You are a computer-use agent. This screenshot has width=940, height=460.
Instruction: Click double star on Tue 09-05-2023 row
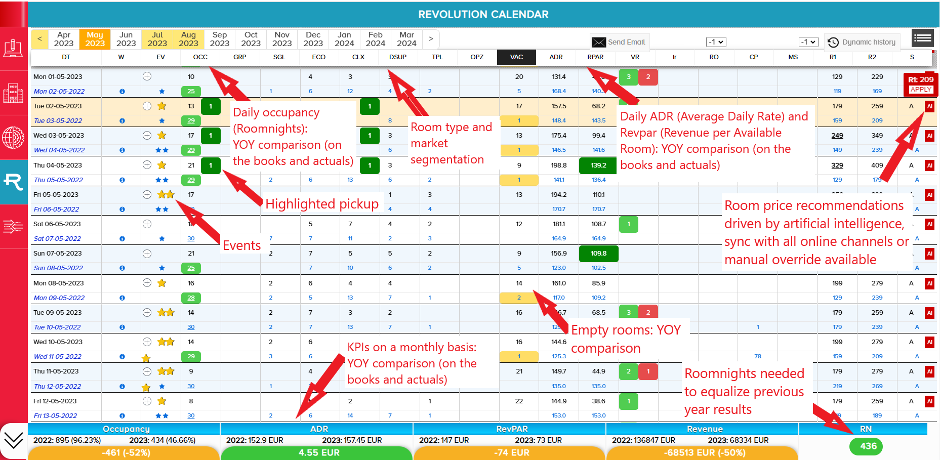pyautogui.click(x=166, y=313)
